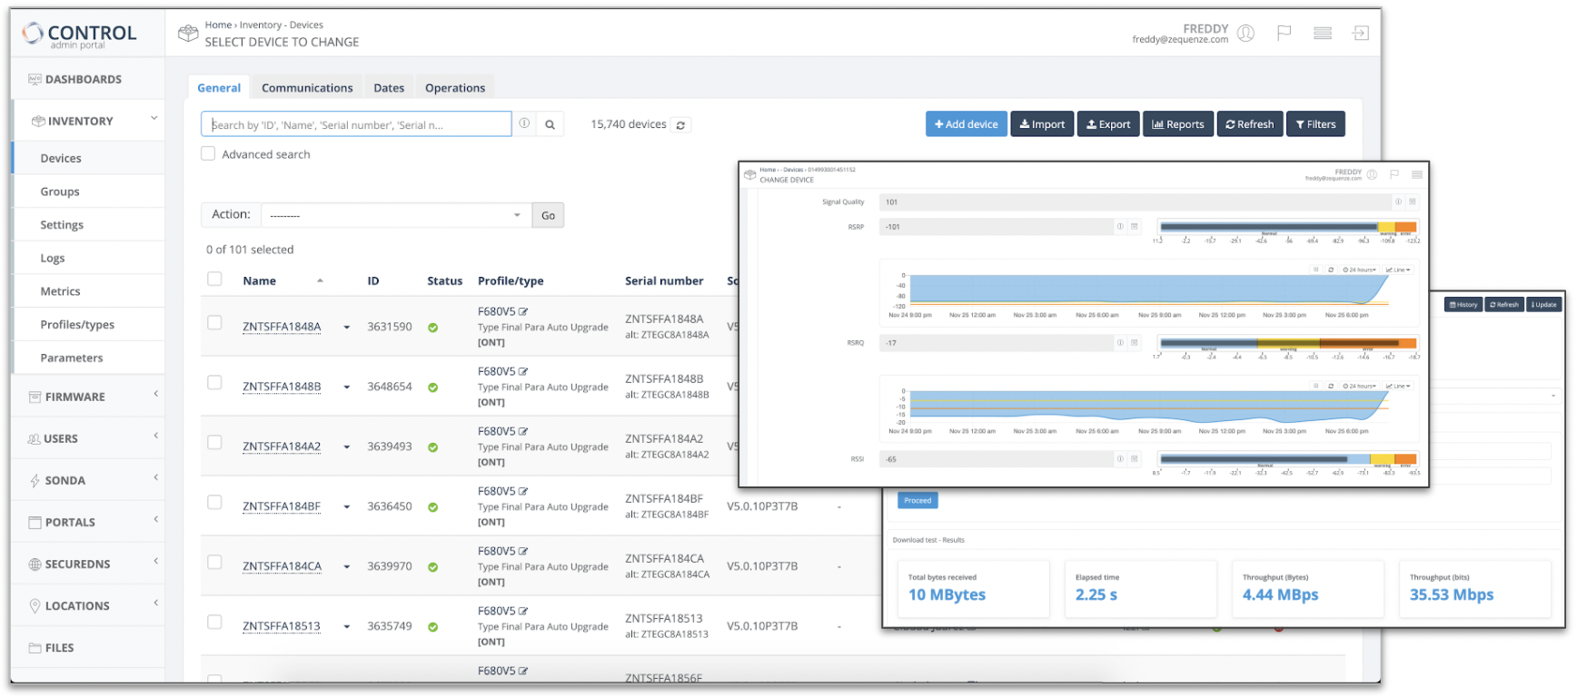Click the logout icon in header
Viewport: 1577px width, 697px height.
pyautogui.click(x=1360, y=34)
